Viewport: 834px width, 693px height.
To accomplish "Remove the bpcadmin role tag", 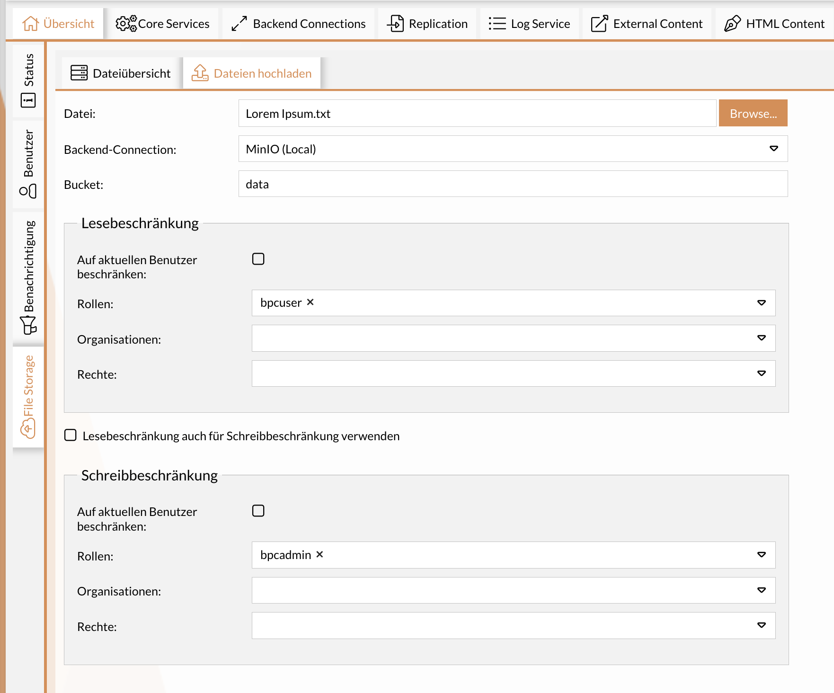I will tap(320, 555).
